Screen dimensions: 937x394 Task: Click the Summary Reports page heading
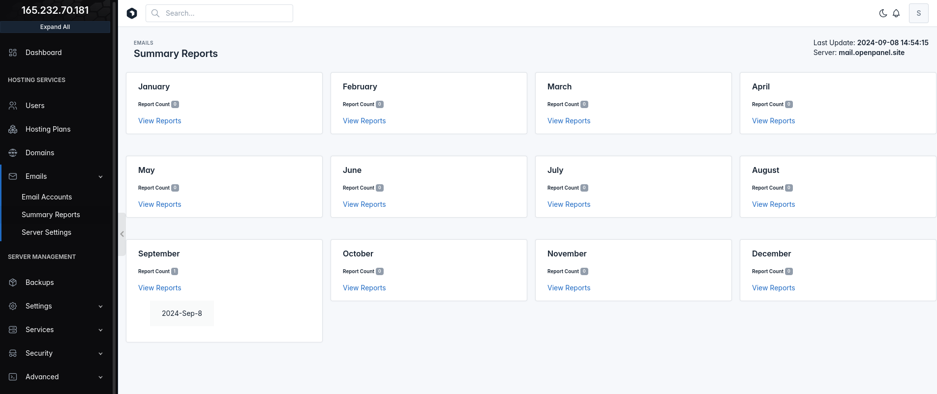pos(176,54)
